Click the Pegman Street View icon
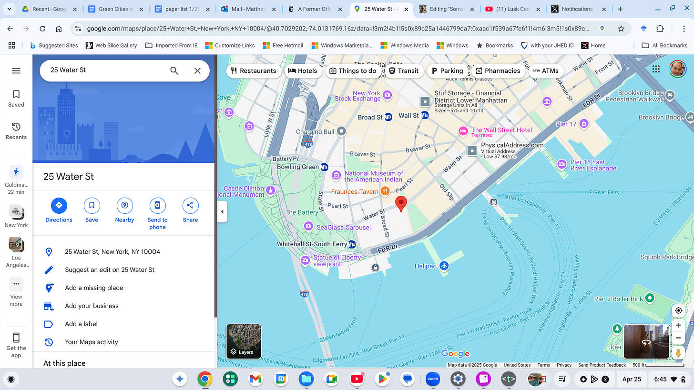The height and width of the screenshot is (390, 694). (x=678, y=353)
